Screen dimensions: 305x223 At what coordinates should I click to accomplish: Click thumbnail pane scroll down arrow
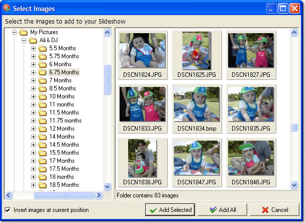[294, 185]
